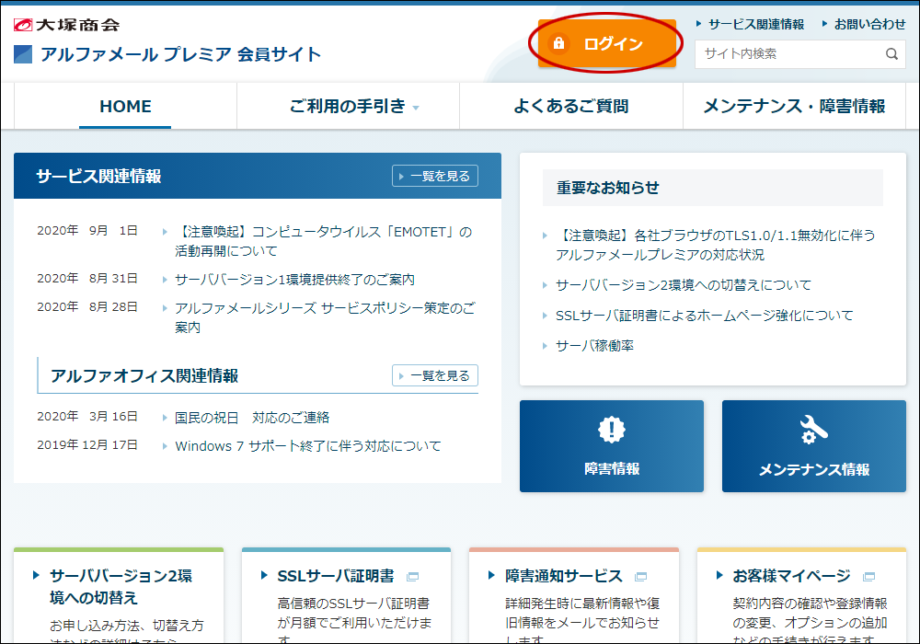Open Windows 7 サポート終了 link

tap(308, 446)
